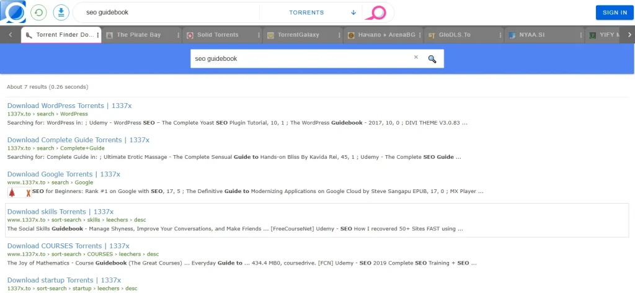Open the TORRENTS category dropdown
The height and width of the screenshot is (293, 635).
click(x=322, y=12)
